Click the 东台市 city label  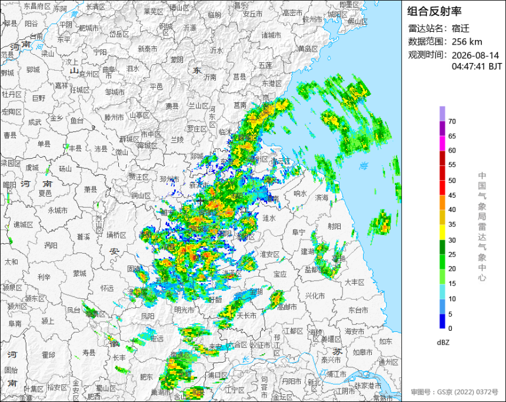[x=358, y=310]
